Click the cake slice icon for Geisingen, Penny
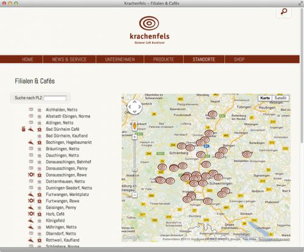This screenshot has height=252, width=304. coord(31,208)
